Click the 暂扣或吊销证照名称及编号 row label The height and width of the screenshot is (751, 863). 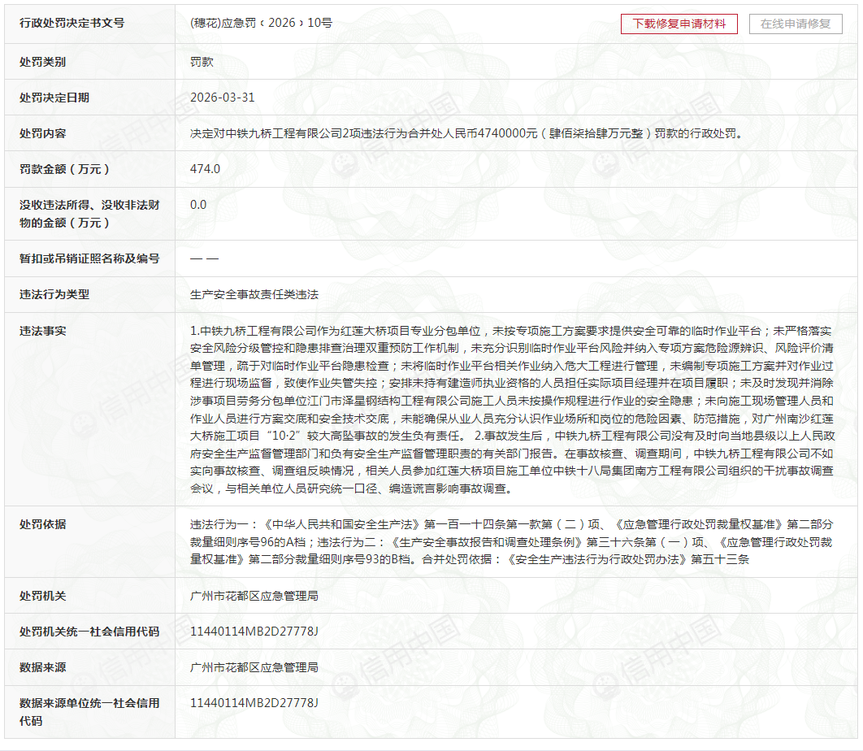click(x=89, y=258)
